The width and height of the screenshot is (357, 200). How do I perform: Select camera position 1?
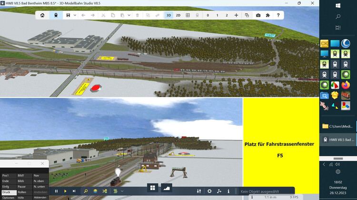coord(217,15)
